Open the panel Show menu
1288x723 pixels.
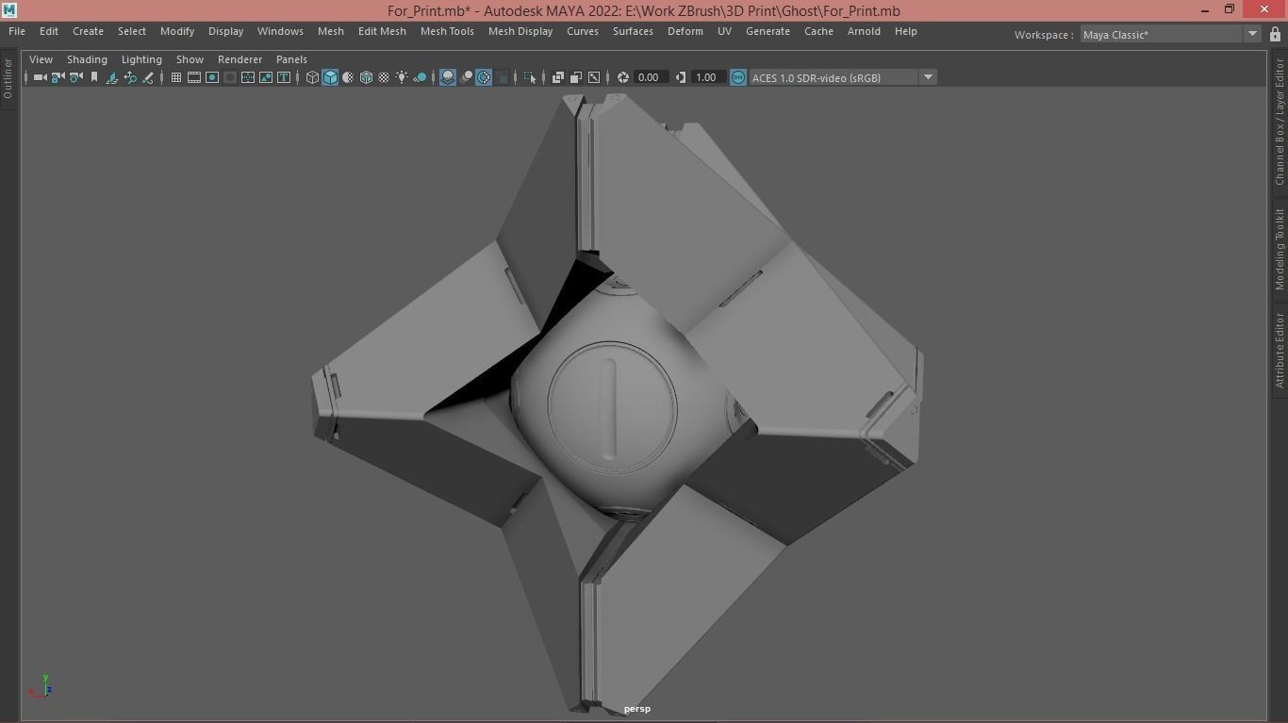coord(190,59)
